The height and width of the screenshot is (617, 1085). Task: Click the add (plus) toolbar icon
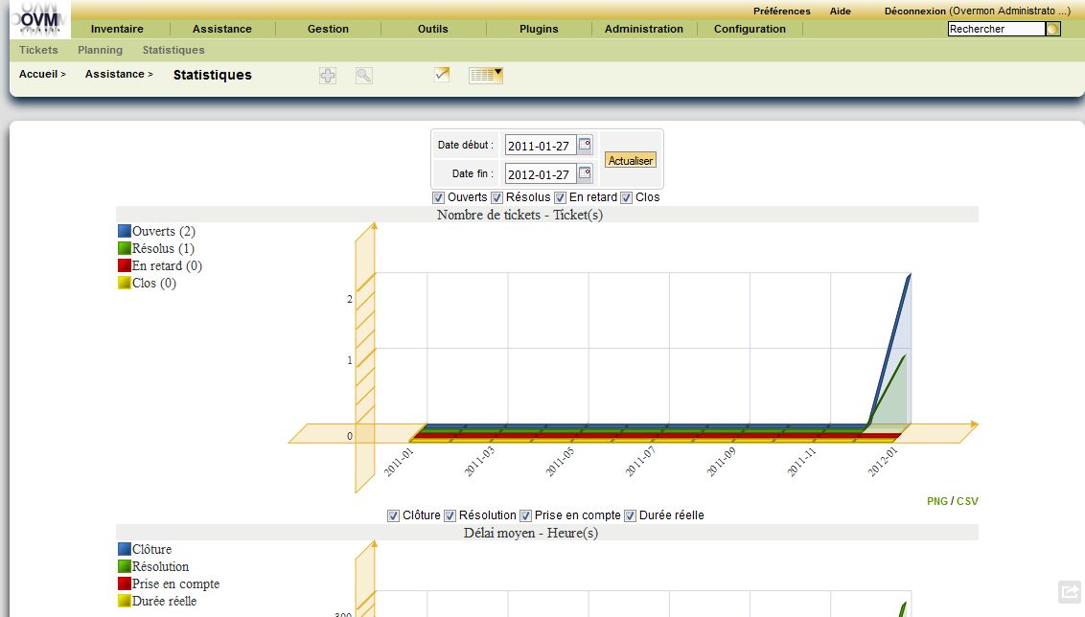(x=328, y=76)
